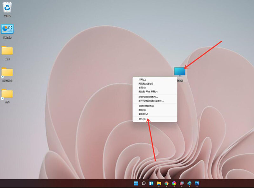This screenshot has height=188, width=254.
Task: Open the Recycle Bin on the desktop
Action: 7,8
